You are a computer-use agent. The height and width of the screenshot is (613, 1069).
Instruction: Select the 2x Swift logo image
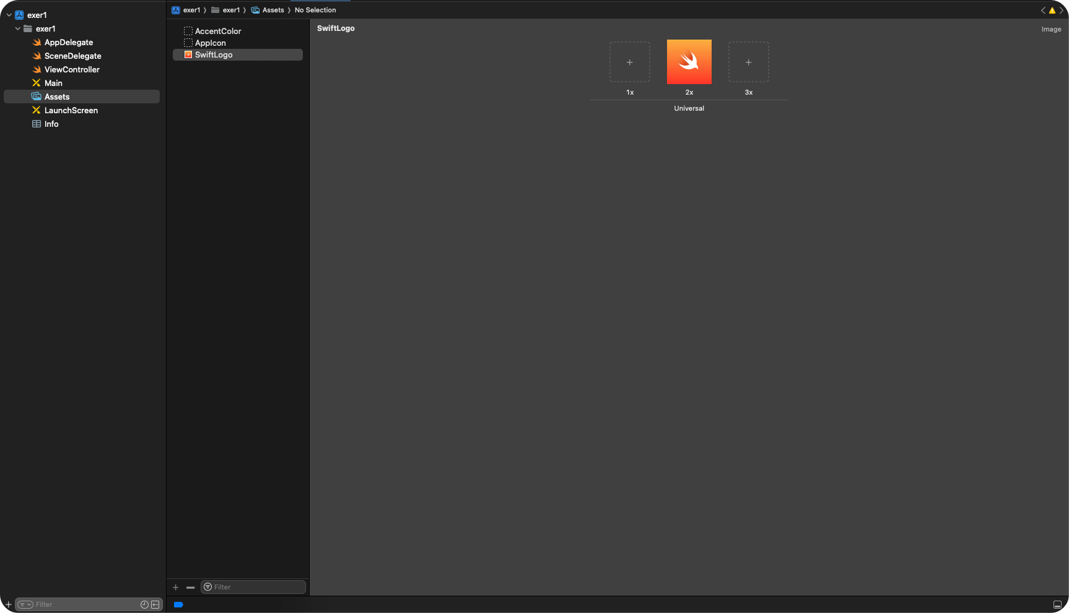click(x=689, y=62)
